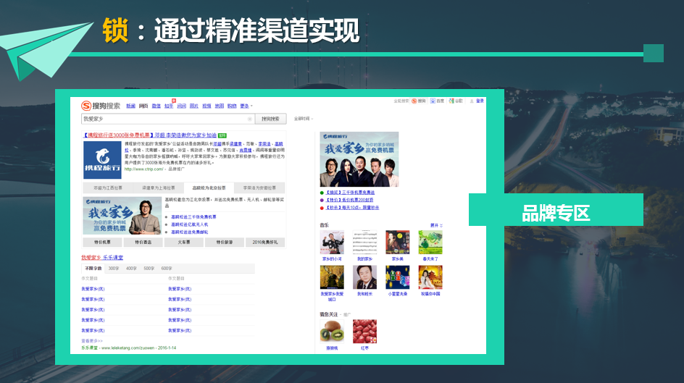Click the 查看更多>> link
This screenshot has width=684, height=383.
[x=91, y=341]
